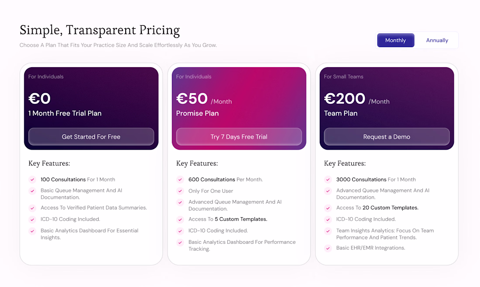Switch billing to Monthly
Image resolution: width=480 pixels, height=287 pixels.
pyautogui.click(x=395, y=40)
